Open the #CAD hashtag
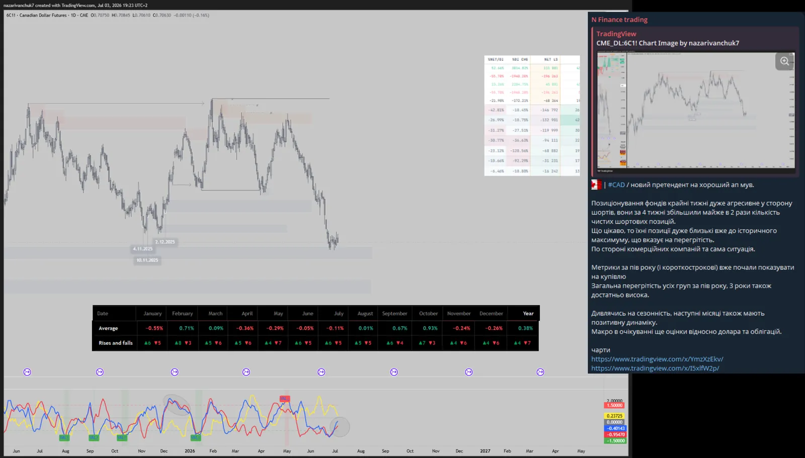 pos(616,185)
